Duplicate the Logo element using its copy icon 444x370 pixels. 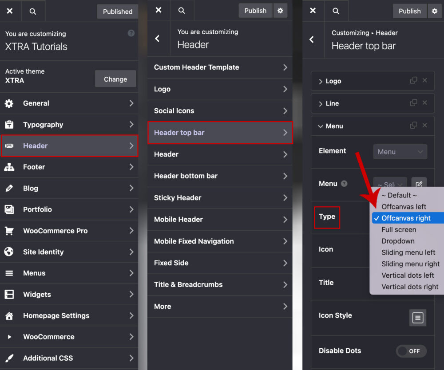click(x=413, y=81)
